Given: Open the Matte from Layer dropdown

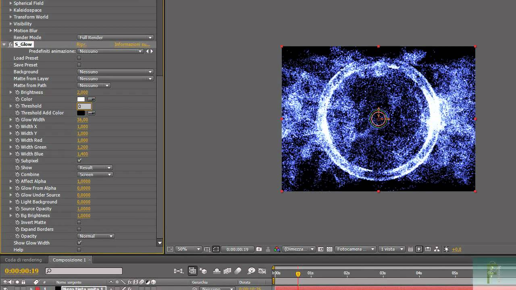Looking at the screenshot, I should point(115,79).
